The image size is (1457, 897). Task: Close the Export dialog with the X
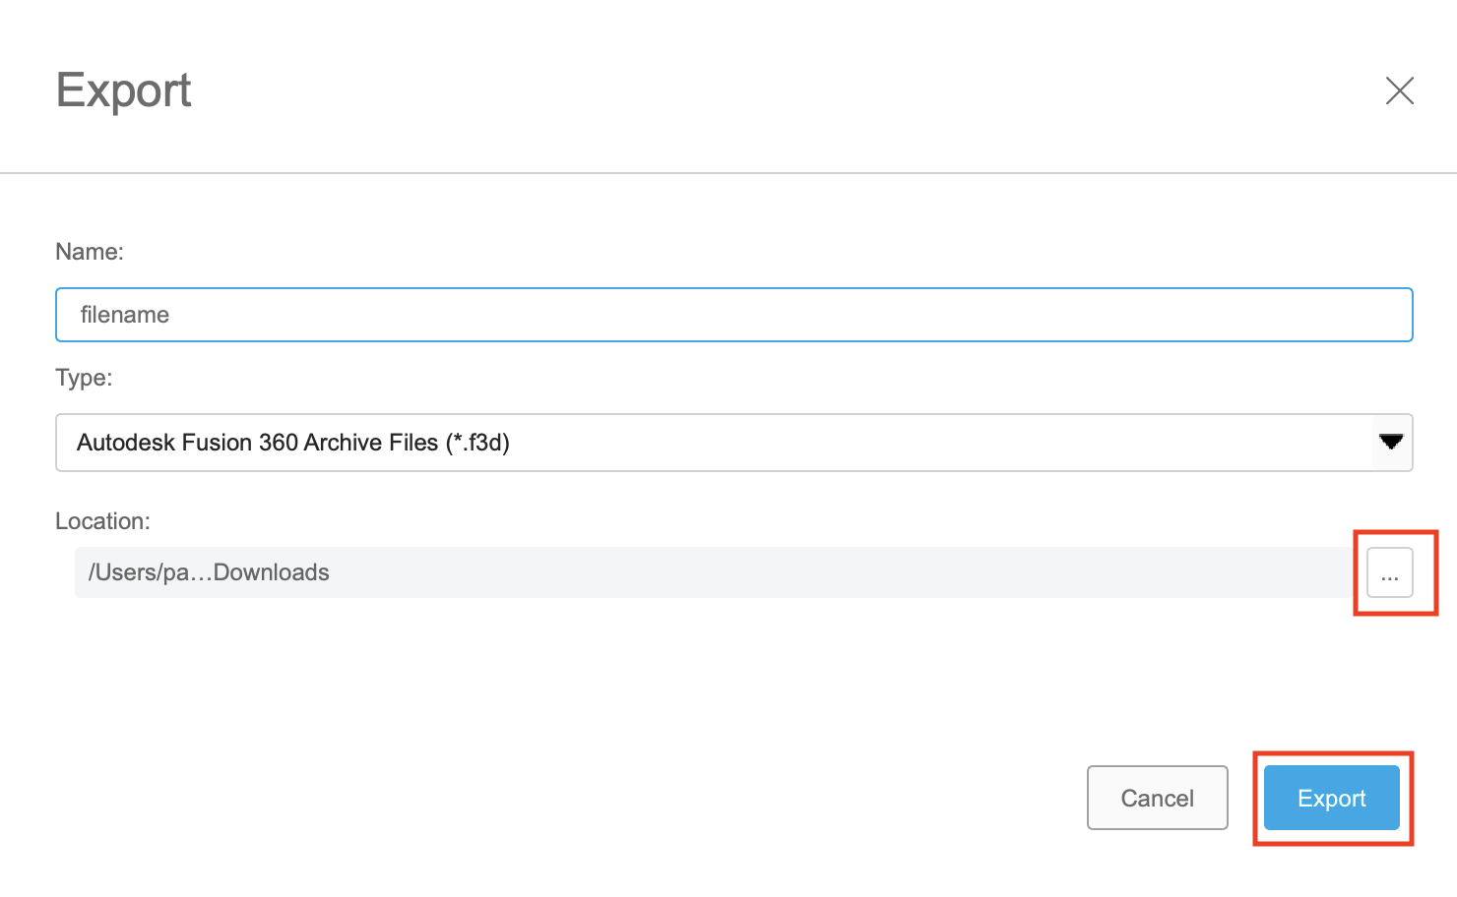pyautogui.click(x=1399, y=90)
